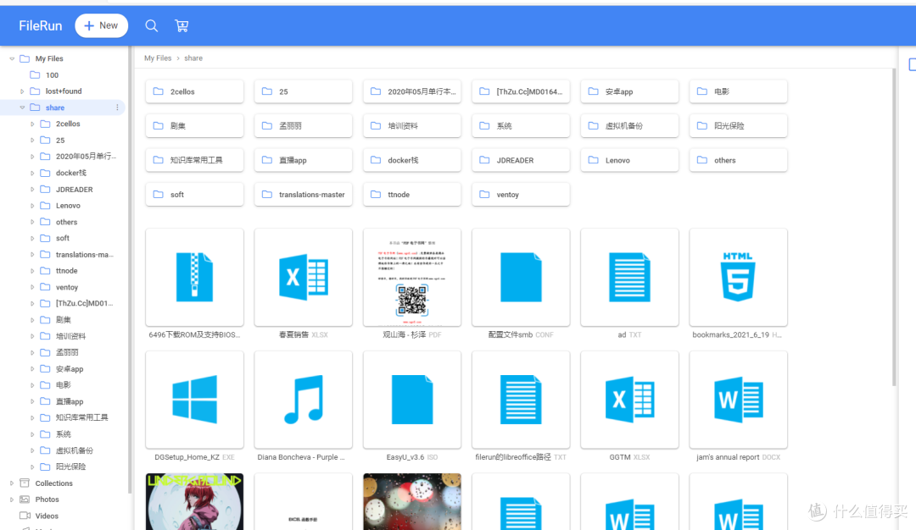Open Videos in the sidebar
Screen dimensions: 916x530
tap(47, 516)
